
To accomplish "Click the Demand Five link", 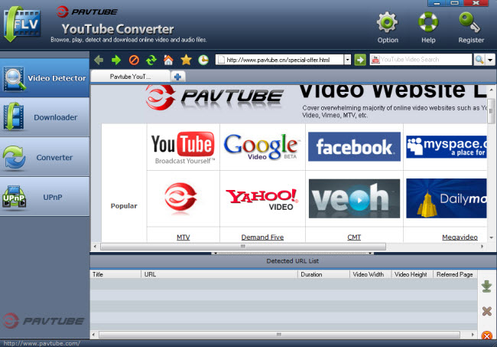I will pyautogui.click(x=262, y=237).
